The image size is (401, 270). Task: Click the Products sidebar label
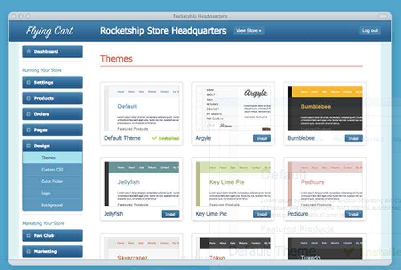pos(44,98)
